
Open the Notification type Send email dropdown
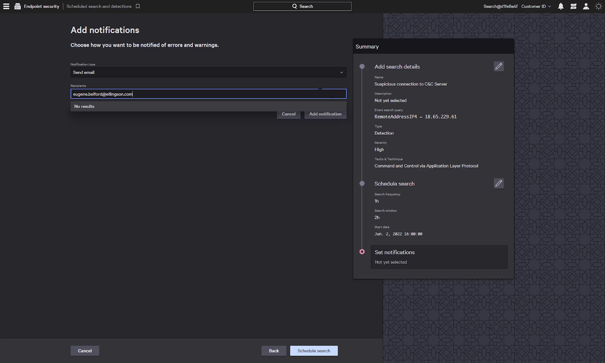pos(208,72)
